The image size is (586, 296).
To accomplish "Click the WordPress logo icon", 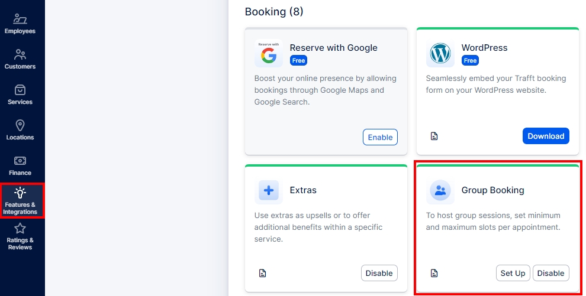I will [x=440, y=54].
